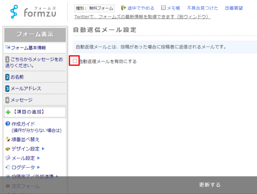Click the フォーム表示 button
Screen dimensions: 257x194
tap(35, 35)
